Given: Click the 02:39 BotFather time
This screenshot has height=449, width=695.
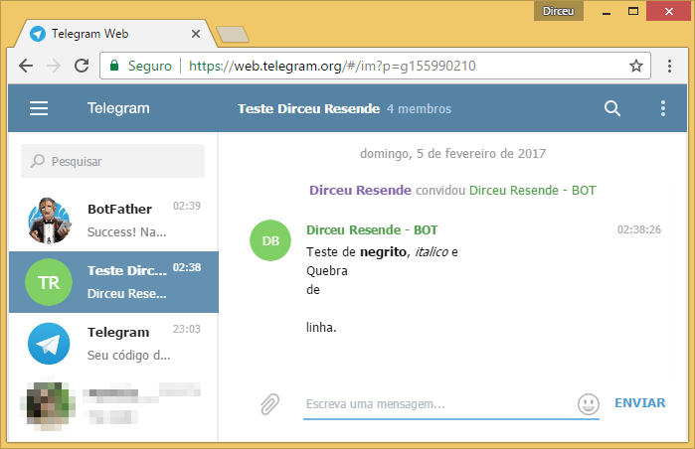Looking at the screenshot, I should click(x=187, y=206).
